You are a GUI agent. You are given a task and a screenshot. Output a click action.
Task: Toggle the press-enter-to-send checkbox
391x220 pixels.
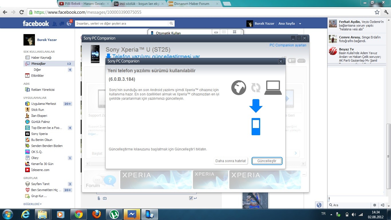click(191, 198)
